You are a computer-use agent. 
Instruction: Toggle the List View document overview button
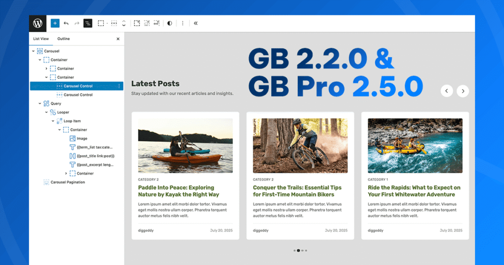click(x=88, y=23)
